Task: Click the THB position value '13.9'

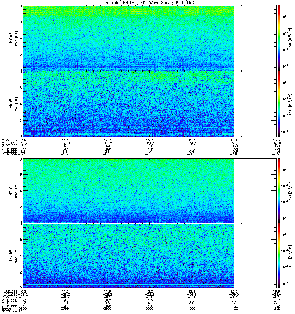Action: [x=22, y=140]
